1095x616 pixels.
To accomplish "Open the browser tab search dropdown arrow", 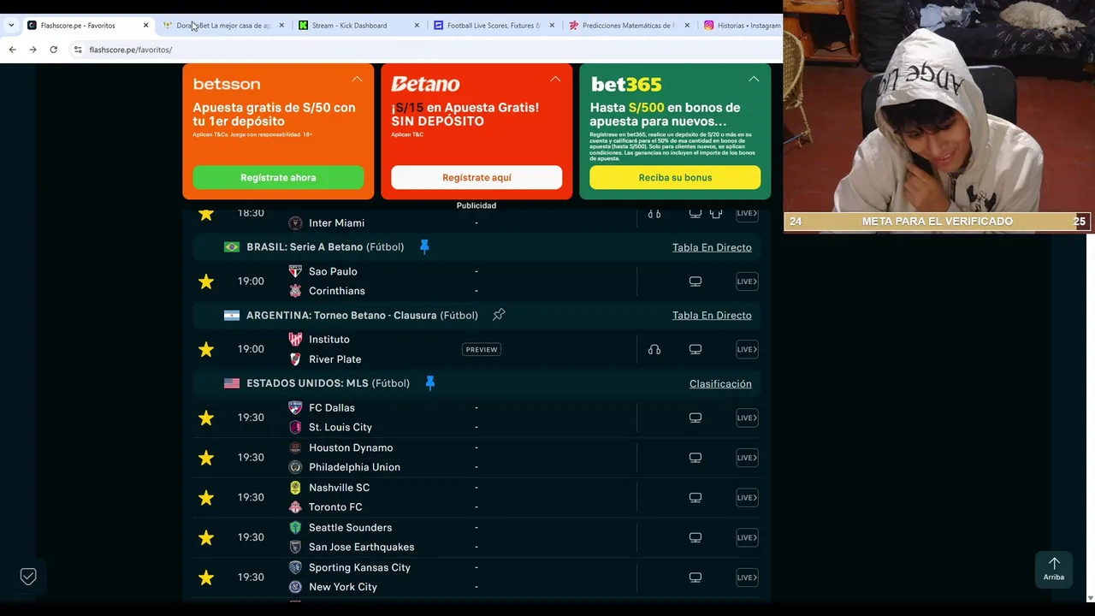I will pos(11,26).
